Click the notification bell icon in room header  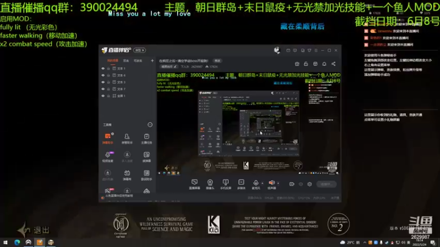tap(324, 64)
